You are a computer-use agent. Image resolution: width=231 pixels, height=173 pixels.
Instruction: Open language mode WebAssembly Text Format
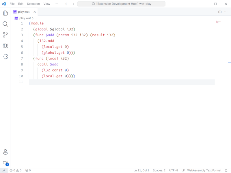click(204, 170)
